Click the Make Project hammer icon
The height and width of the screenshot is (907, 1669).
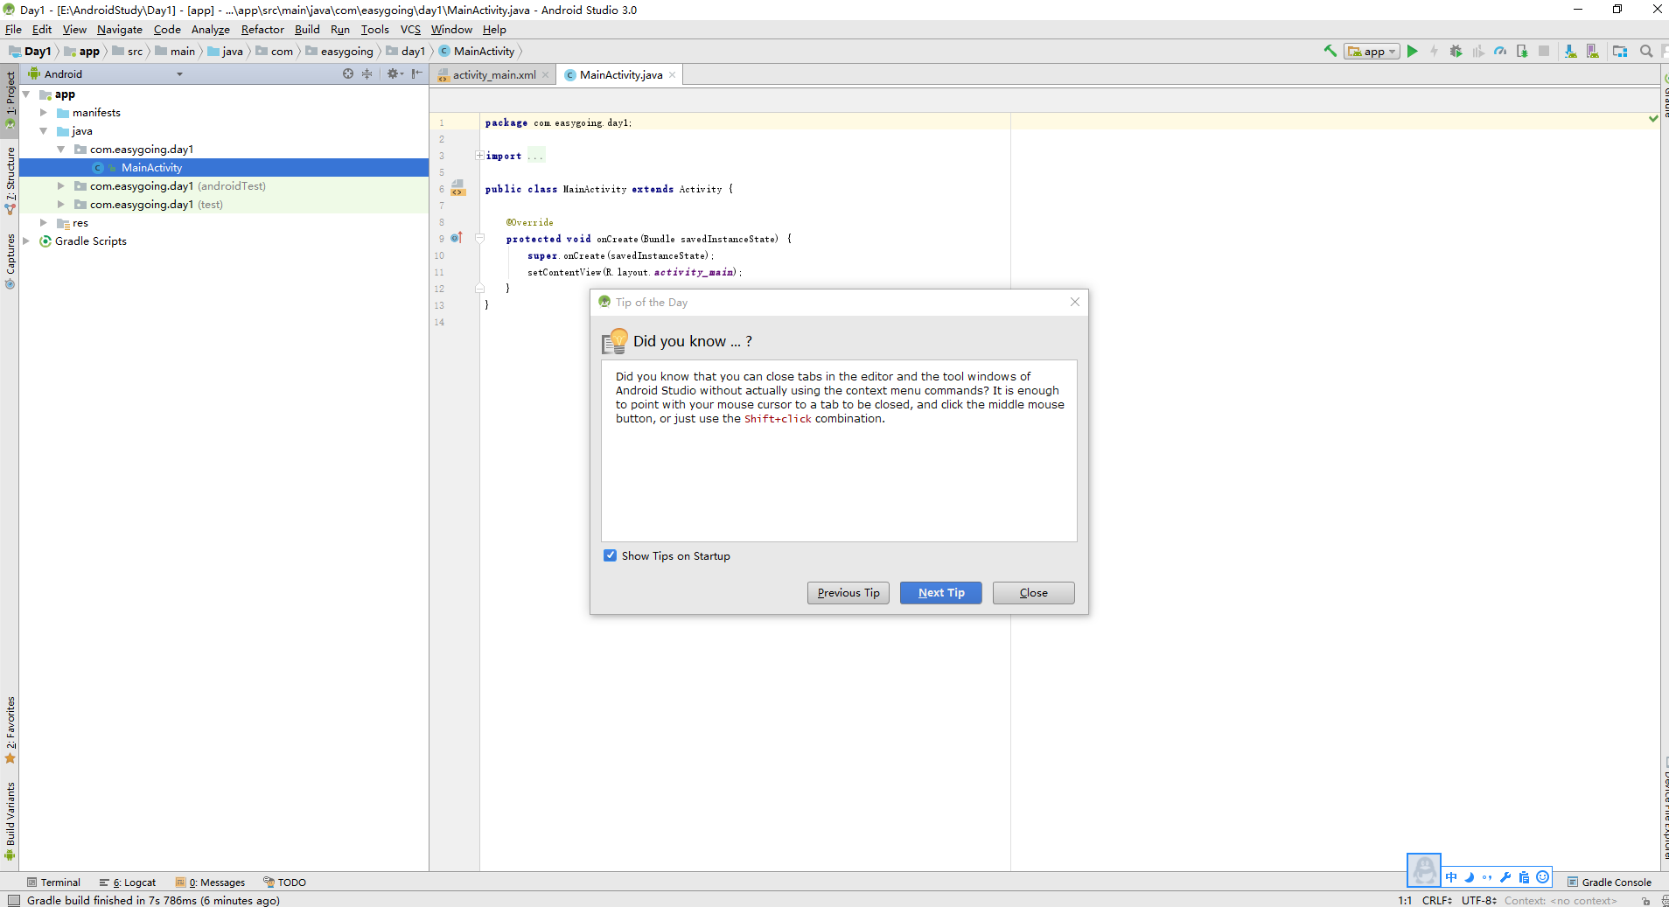click(x=1330, y=51)
